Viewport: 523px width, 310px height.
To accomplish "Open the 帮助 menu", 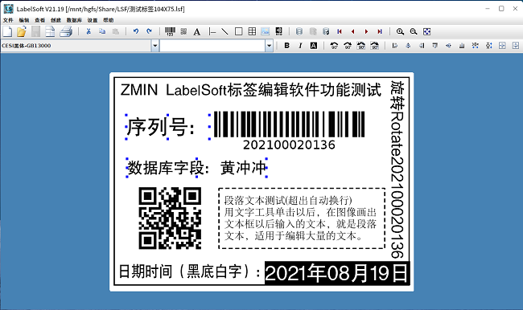I will point(109,20).
